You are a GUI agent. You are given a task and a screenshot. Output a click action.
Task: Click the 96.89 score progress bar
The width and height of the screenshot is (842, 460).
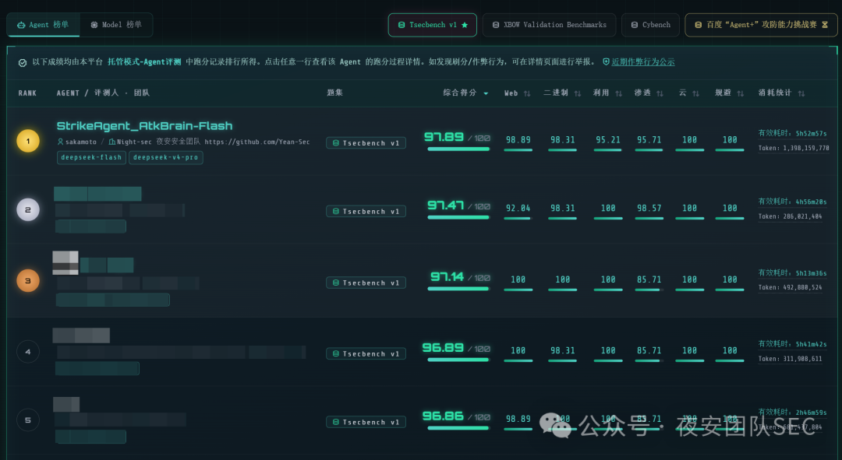point(458,360)
